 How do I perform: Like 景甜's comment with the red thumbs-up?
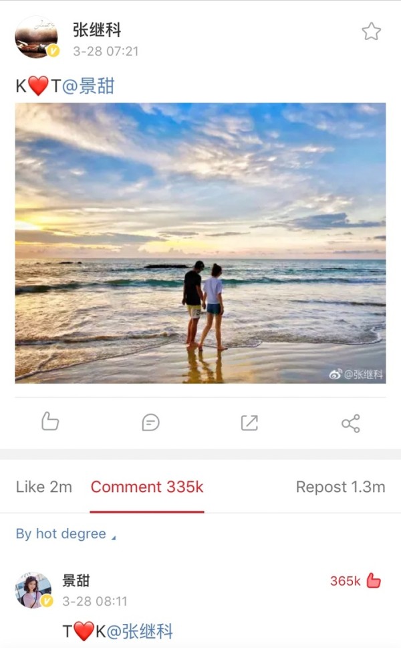point(374,580)
